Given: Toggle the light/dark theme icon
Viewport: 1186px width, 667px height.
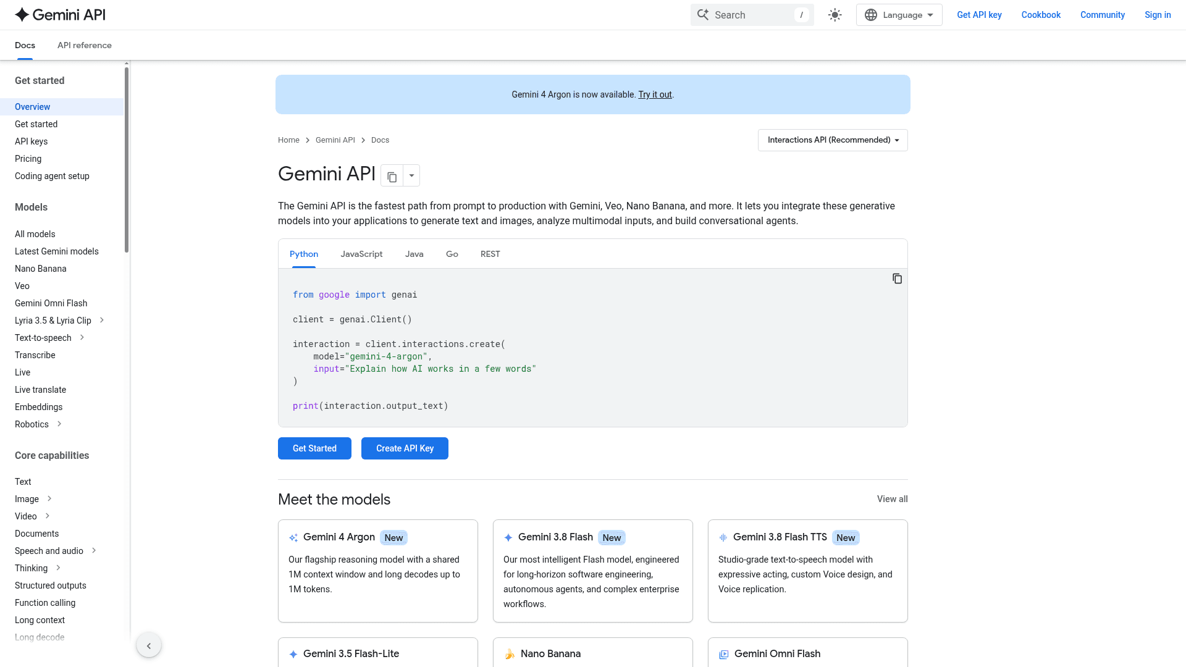Looking at the screenshot, I should pos(835,15).
